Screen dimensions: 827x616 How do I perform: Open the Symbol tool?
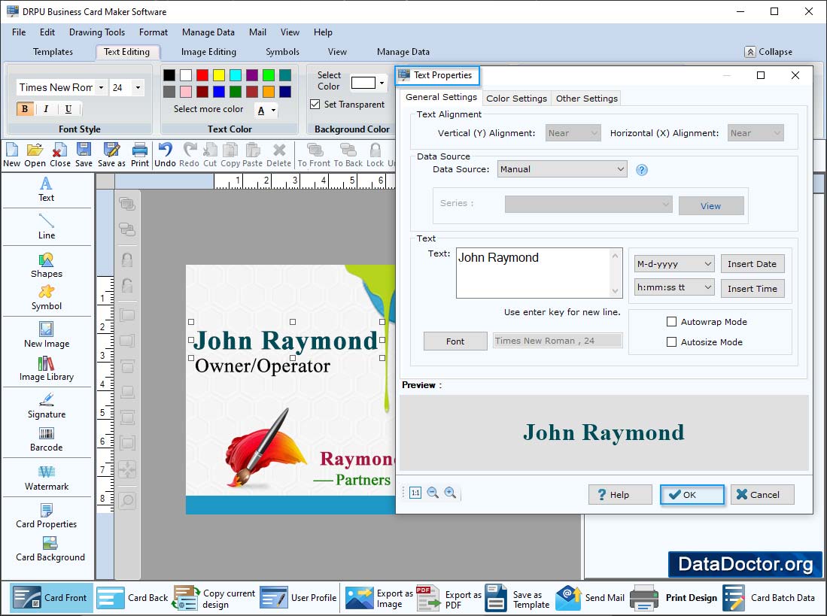click(x=47, y=299)
